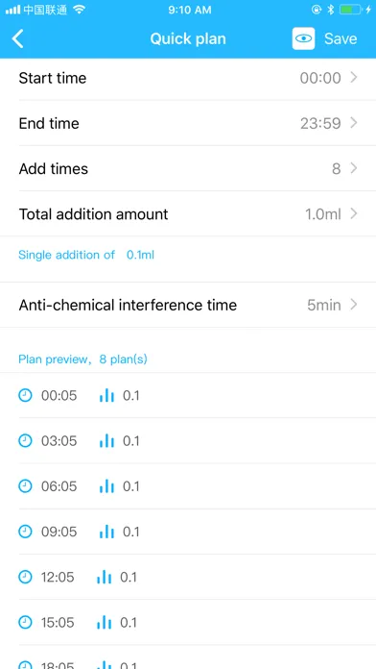
Task: Open the Start time row chevron
Action: coord(353,77)
